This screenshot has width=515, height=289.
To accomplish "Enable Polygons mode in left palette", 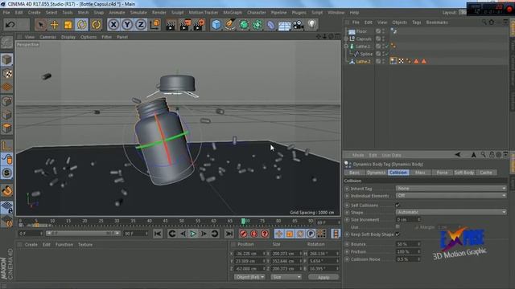I will click(x=7, y=128).
